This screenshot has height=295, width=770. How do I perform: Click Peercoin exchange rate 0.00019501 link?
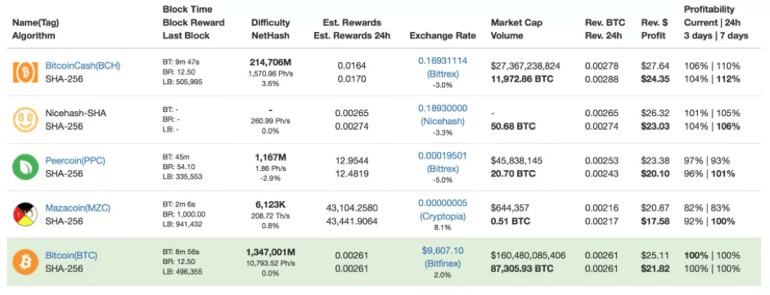(x=443, y=156)
